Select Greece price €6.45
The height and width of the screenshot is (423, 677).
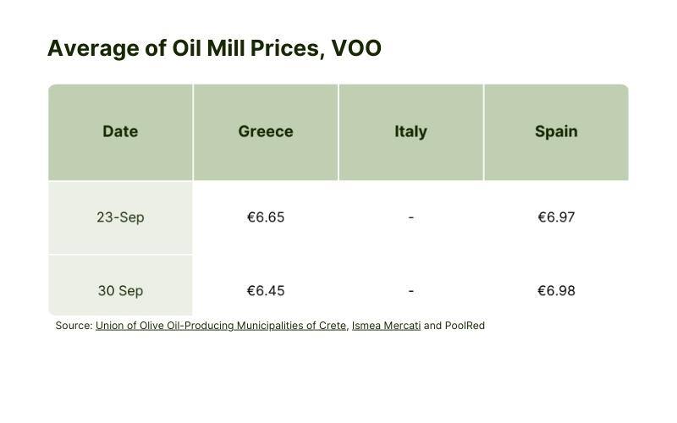point(266,291)
